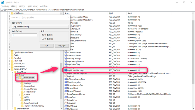Click the 名前 column header
The height and width of the screenshot is (110, 195).
(x=86, y=13)
